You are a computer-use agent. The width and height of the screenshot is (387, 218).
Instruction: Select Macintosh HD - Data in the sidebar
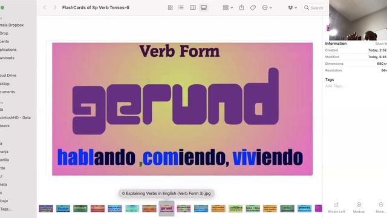15,117
